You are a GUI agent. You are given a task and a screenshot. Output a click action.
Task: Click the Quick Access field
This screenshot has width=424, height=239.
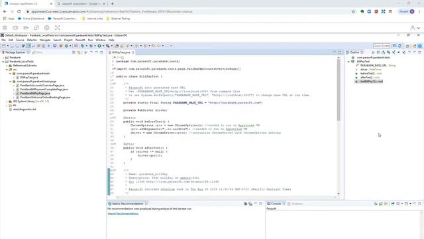(x=382, y=46)
